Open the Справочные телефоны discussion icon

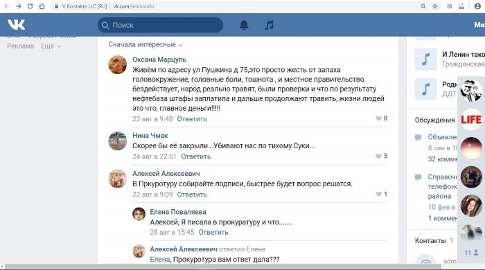pos(418,177)
